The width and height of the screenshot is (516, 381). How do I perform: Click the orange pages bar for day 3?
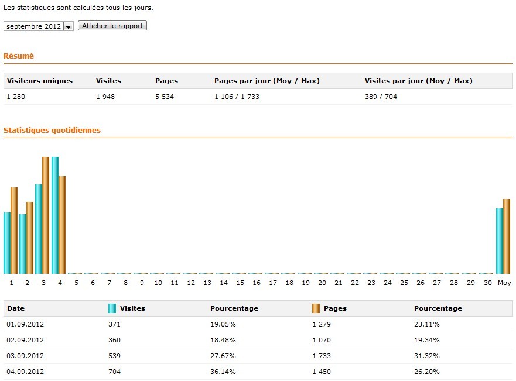[x=46, y=215]
